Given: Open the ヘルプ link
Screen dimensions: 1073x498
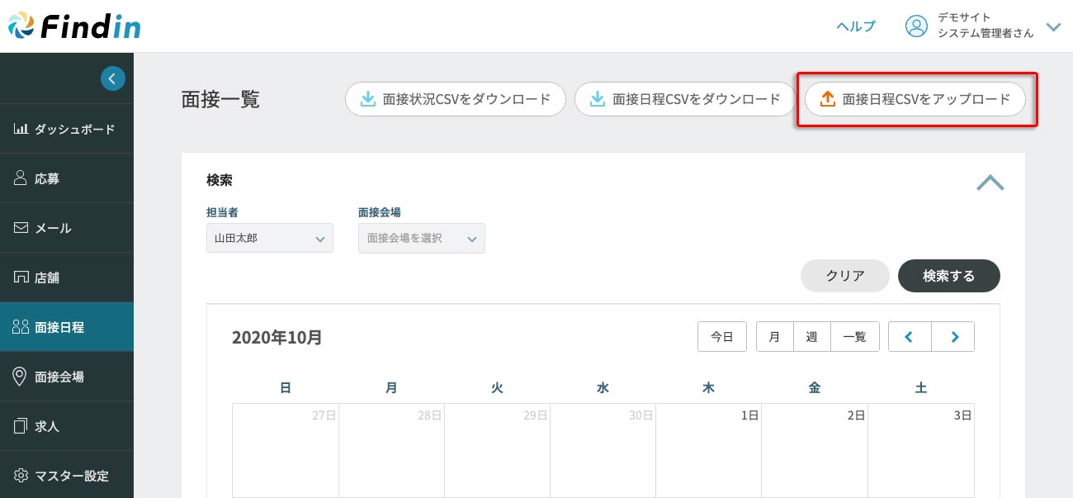Looking at the screenshot, I should pyautogui.click(x=856, y=26).
